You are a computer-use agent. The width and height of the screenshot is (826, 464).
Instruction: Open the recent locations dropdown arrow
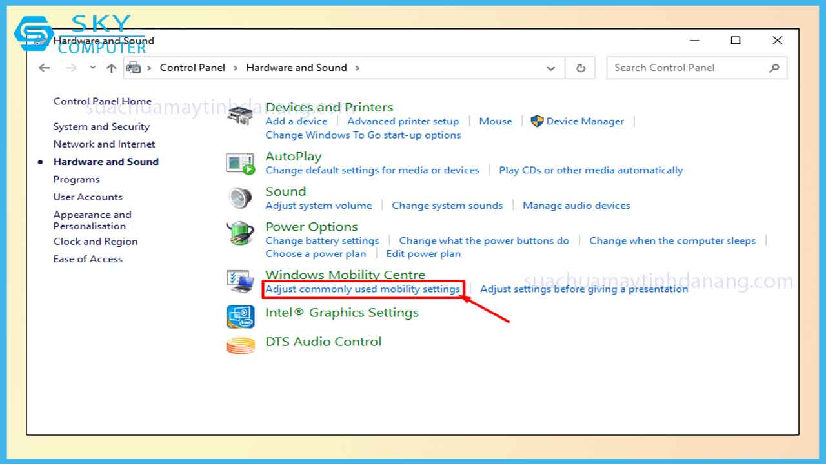pos(92,68)
